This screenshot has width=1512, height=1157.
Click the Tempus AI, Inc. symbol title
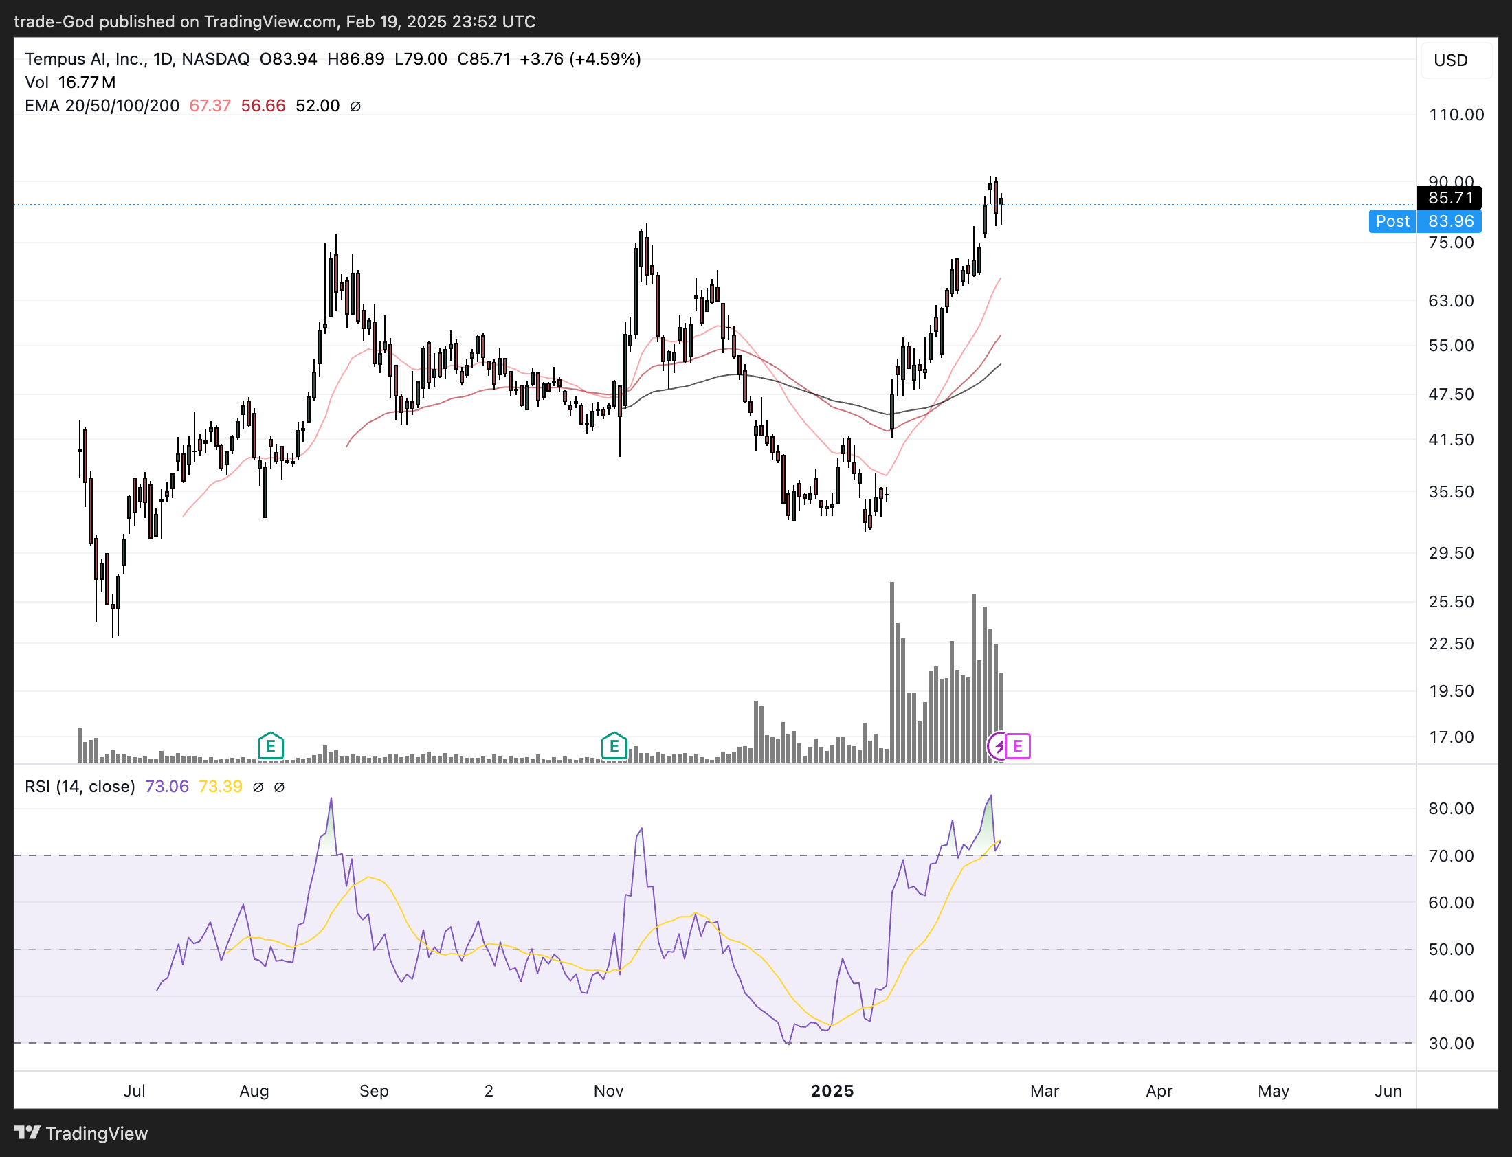click(x=85, y=59)
